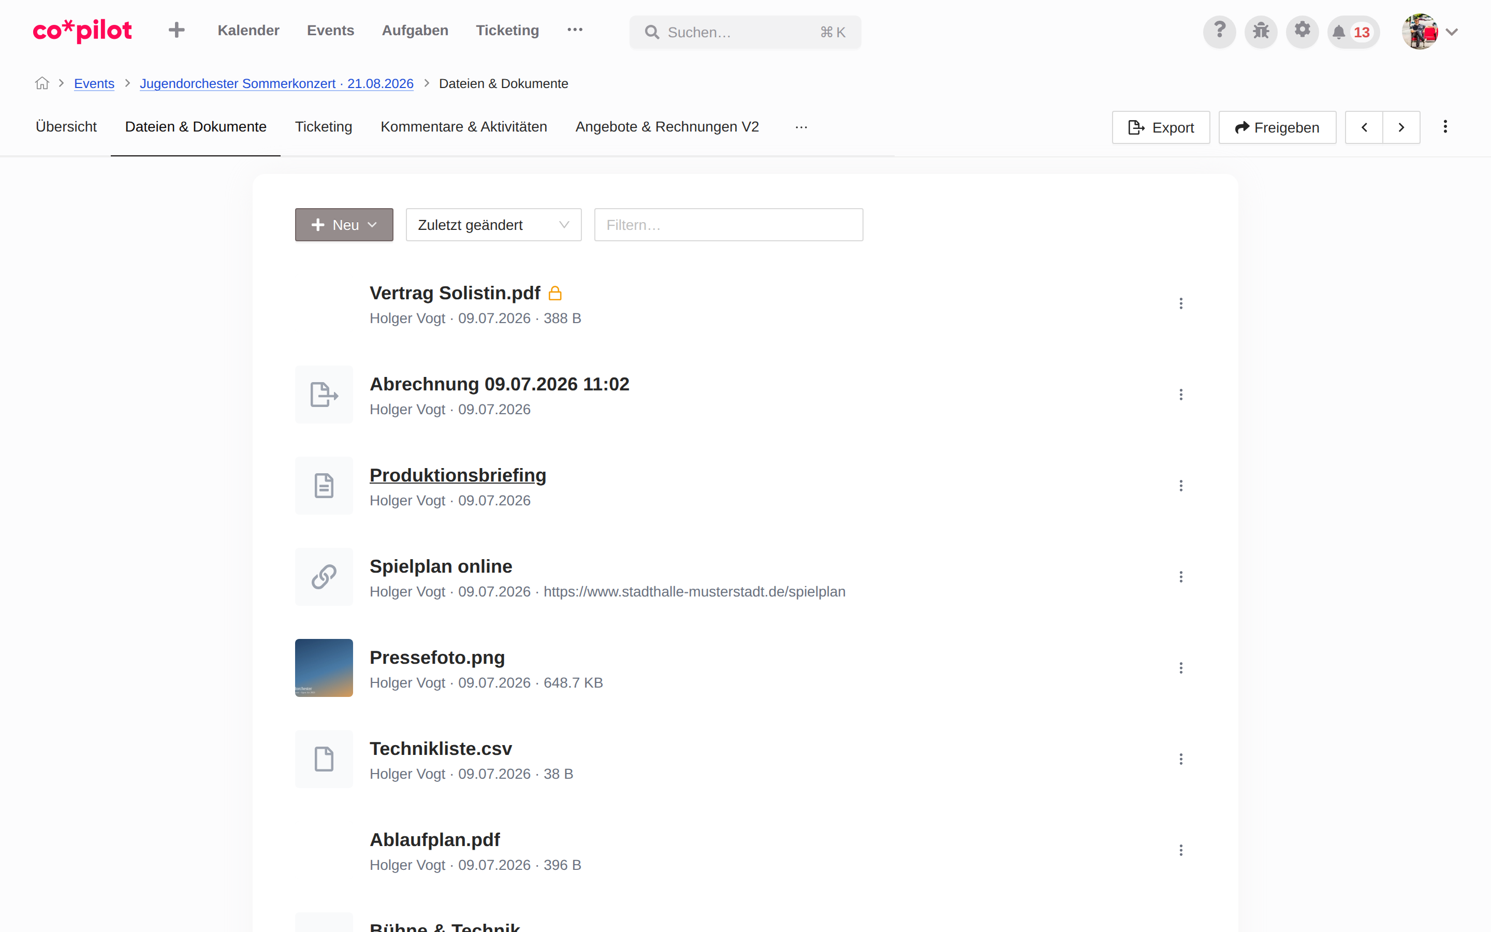Open the Events menu in top navigation
Viewport: 1491px width, 932px height.
click(x=330, y=30)
